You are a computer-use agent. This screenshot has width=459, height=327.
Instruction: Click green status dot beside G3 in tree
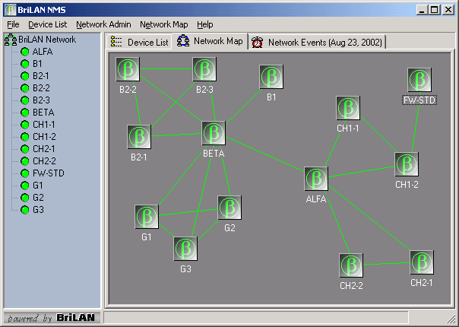point(25,210)
